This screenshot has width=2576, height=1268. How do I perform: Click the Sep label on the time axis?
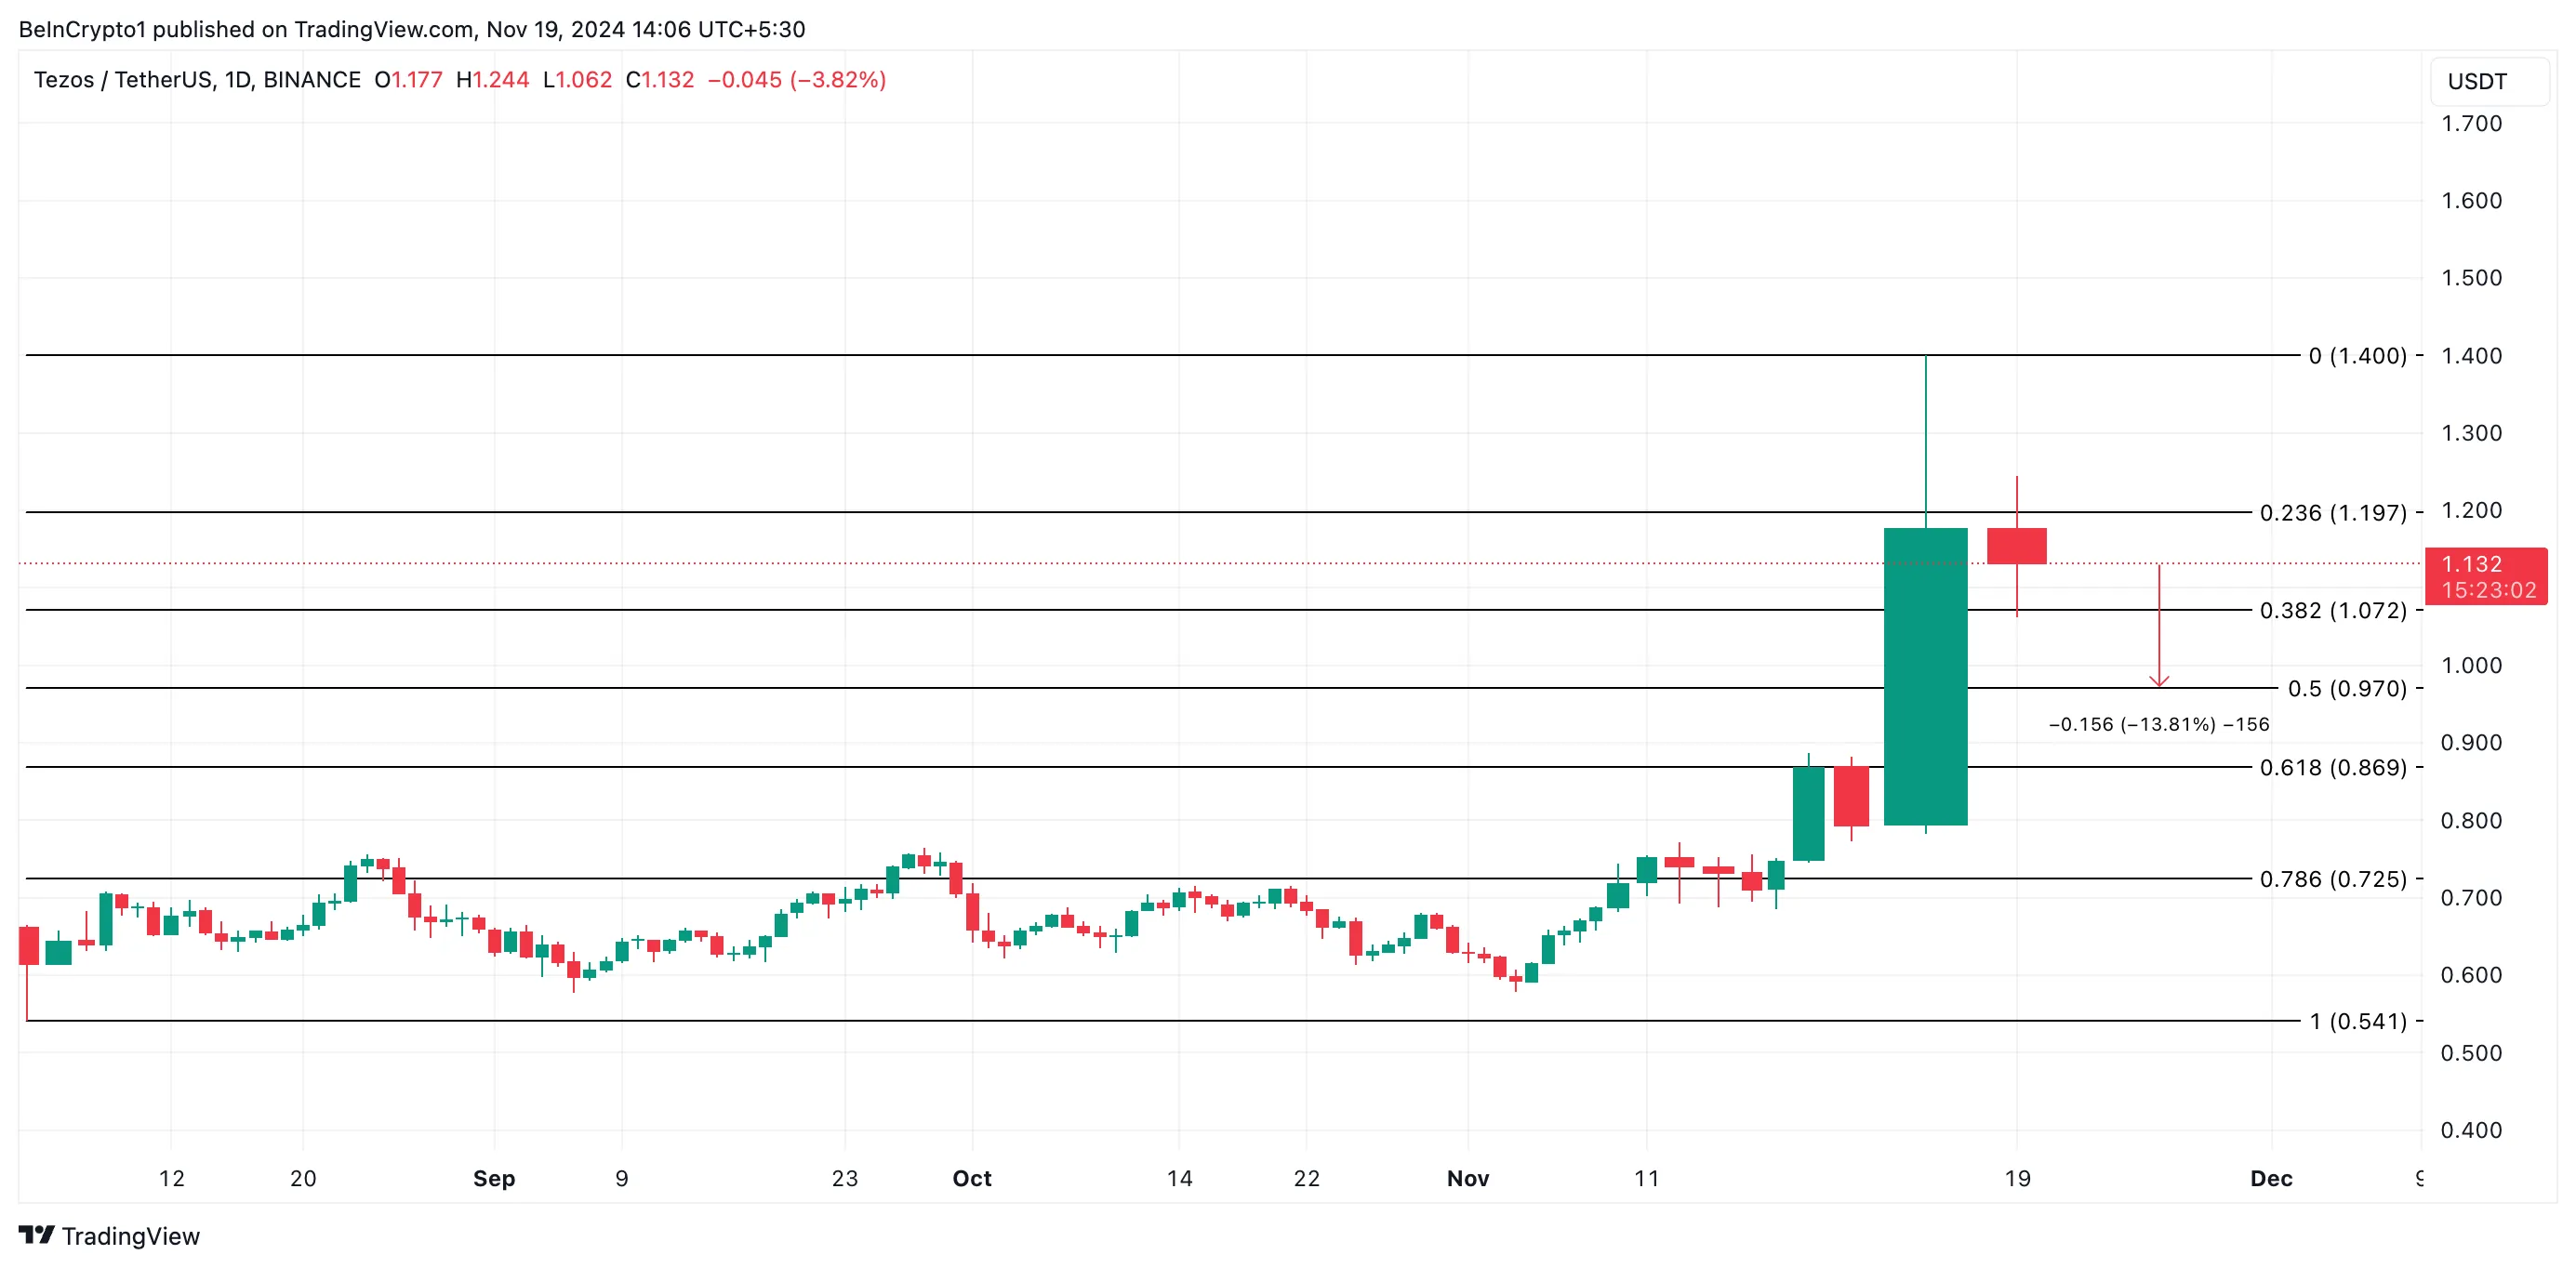(494, 1178)
